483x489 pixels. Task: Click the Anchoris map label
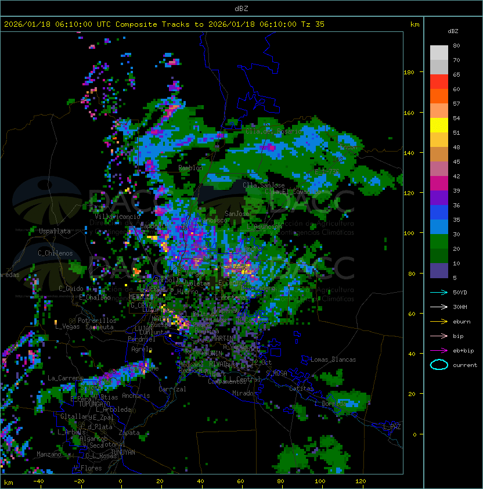(136, 395)
